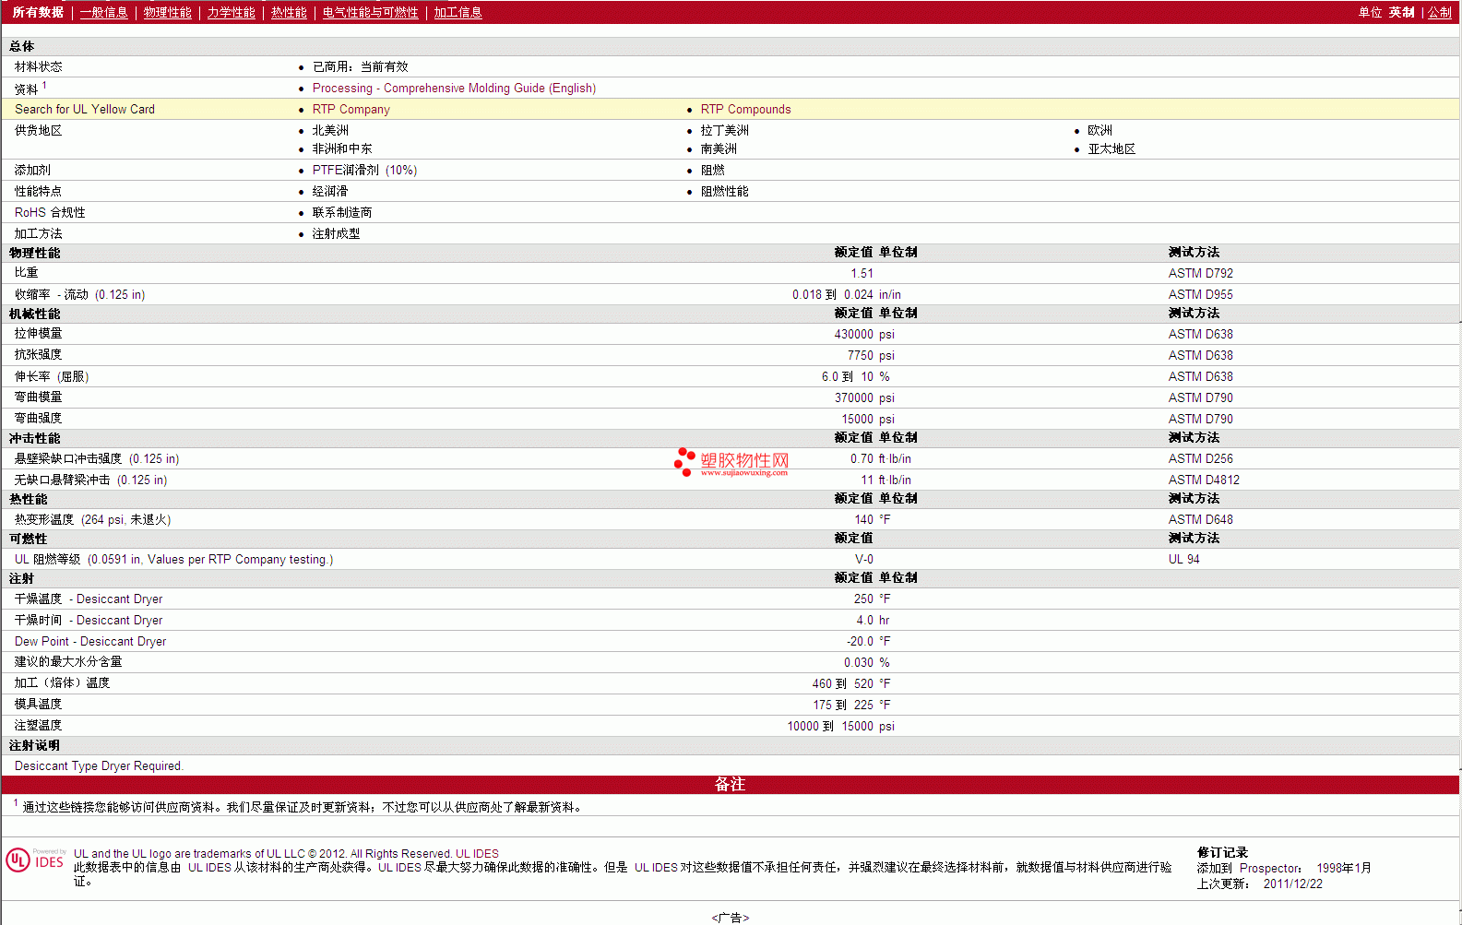Click 联系制造商 RoHS entry
This screenshot has width=1462, height=925.
341,213
